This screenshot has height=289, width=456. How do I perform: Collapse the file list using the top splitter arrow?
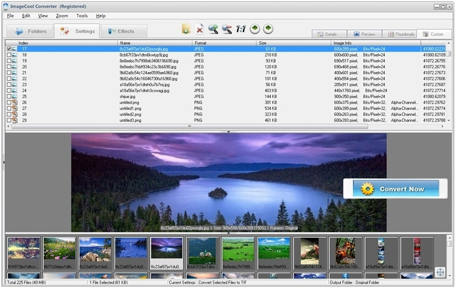tap(228, 131)
